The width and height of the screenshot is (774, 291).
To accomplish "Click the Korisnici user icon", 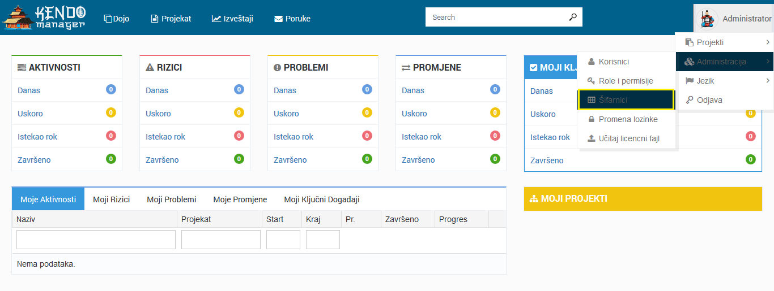I will tap(592, 62).
